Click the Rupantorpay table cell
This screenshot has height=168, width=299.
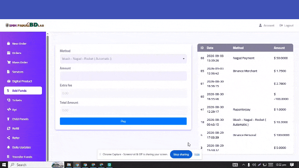pyautogui.click(x=241, y=109)
